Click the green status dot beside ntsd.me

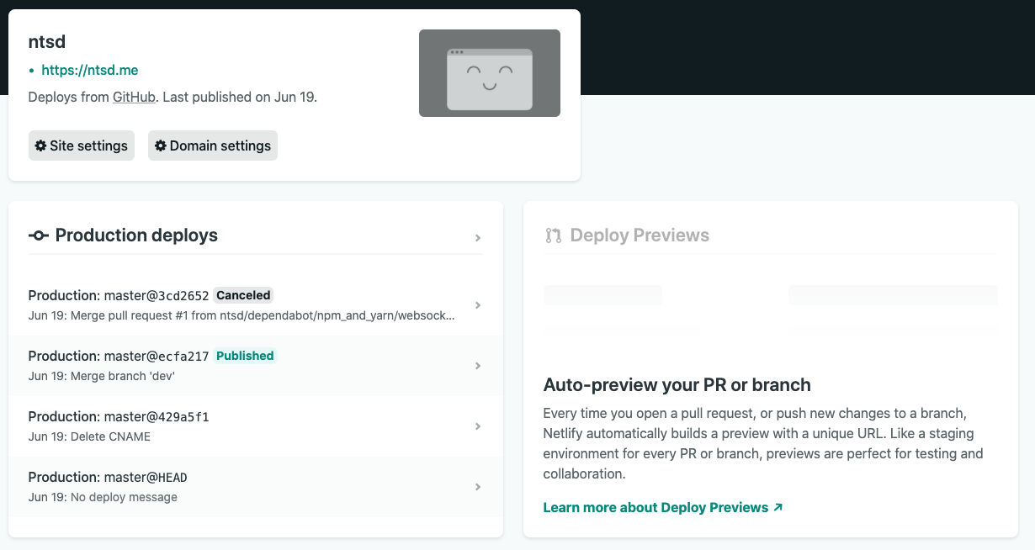tap(32, 71)
